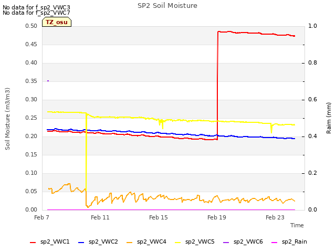Click the Feb 19 x-axis label
336x252 pixels.
[217, 217]
